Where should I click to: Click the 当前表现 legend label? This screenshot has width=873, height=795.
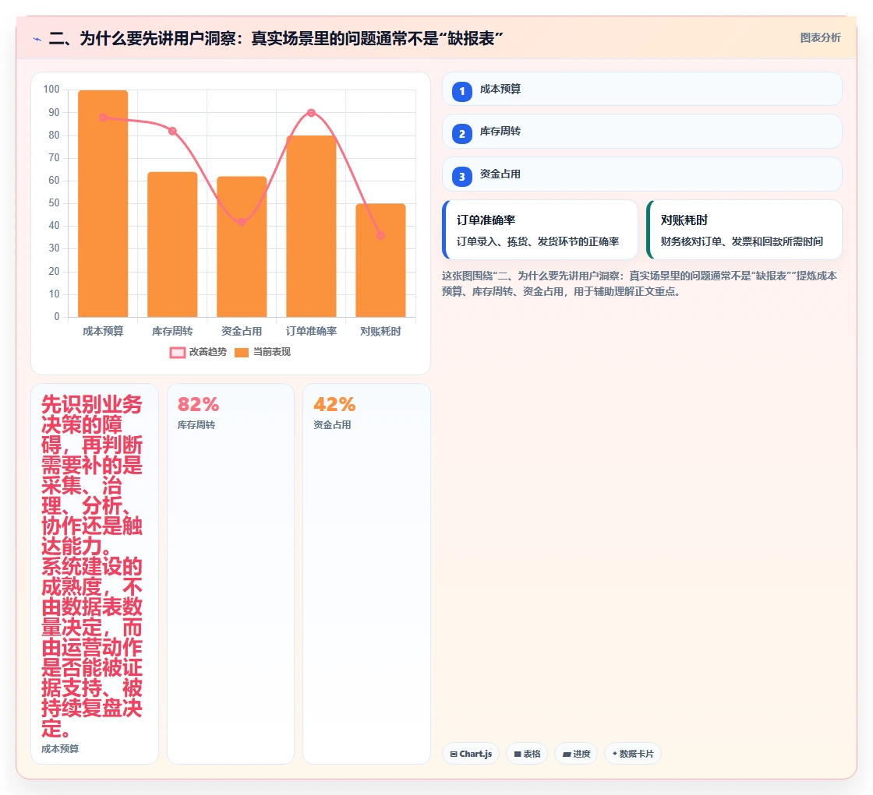272,352
